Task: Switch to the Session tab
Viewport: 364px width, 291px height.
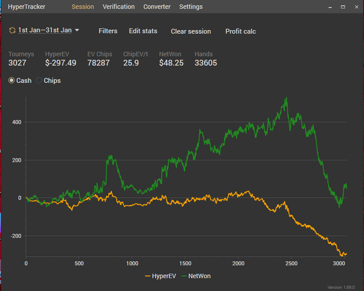Action: pos(83,7)
